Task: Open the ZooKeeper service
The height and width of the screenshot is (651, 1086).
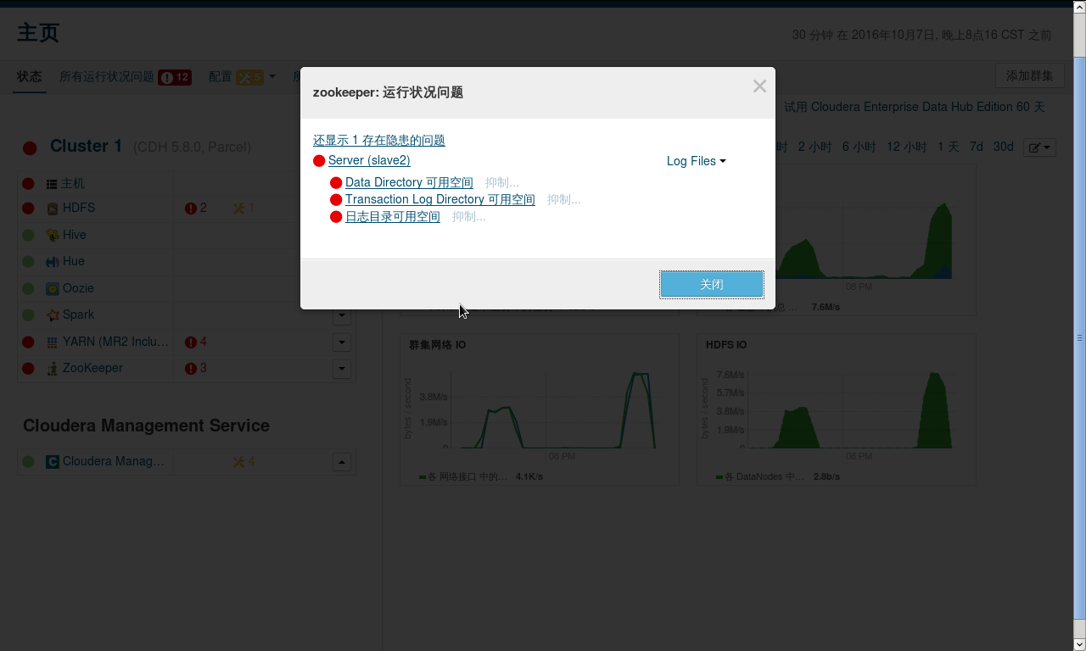Action: [x=92, y=368]
